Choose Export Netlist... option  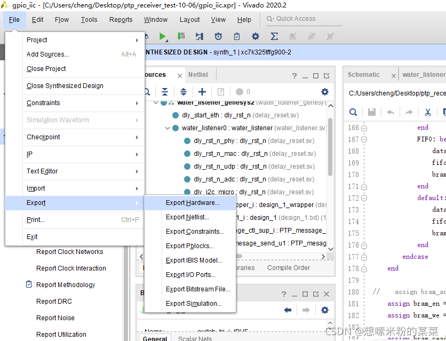190,217
